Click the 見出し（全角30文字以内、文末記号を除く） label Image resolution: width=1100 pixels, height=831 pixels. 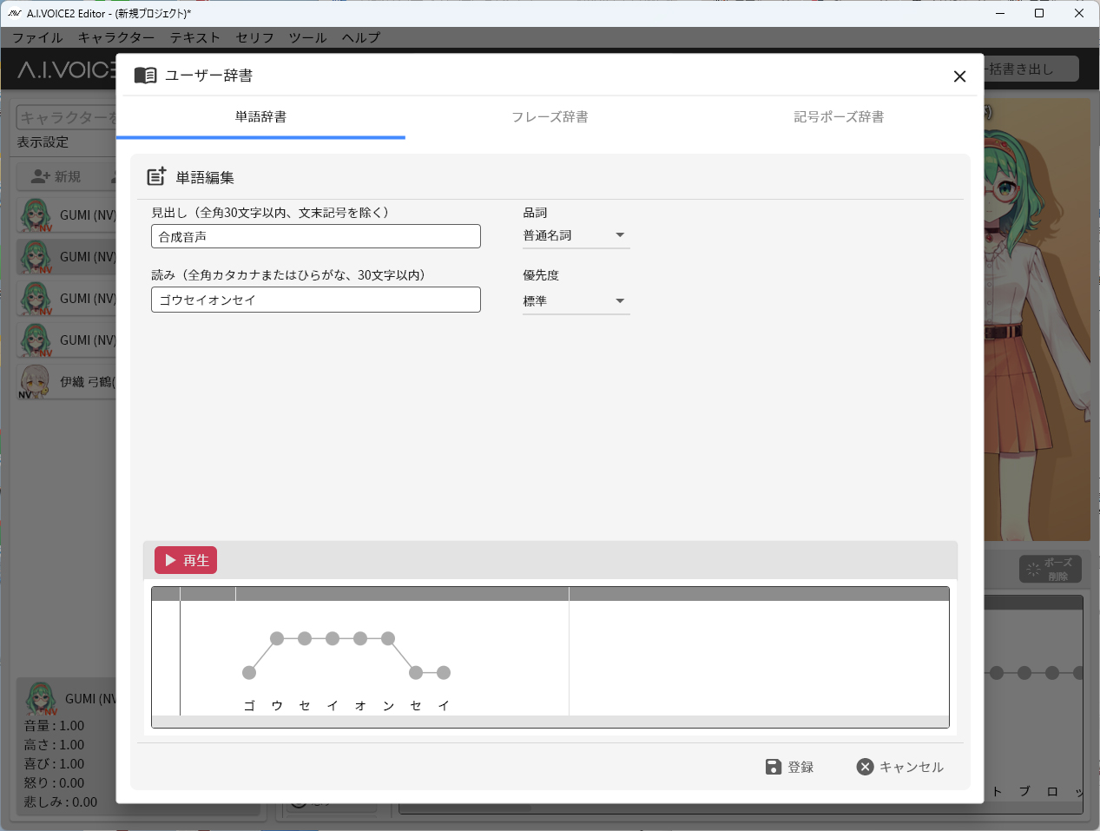coord(271,213)
